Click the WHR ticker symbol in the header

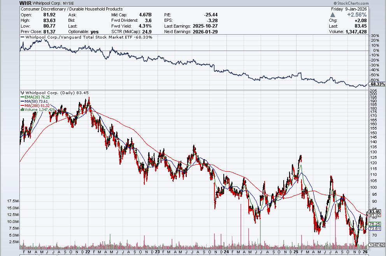(x=25, y=3)
